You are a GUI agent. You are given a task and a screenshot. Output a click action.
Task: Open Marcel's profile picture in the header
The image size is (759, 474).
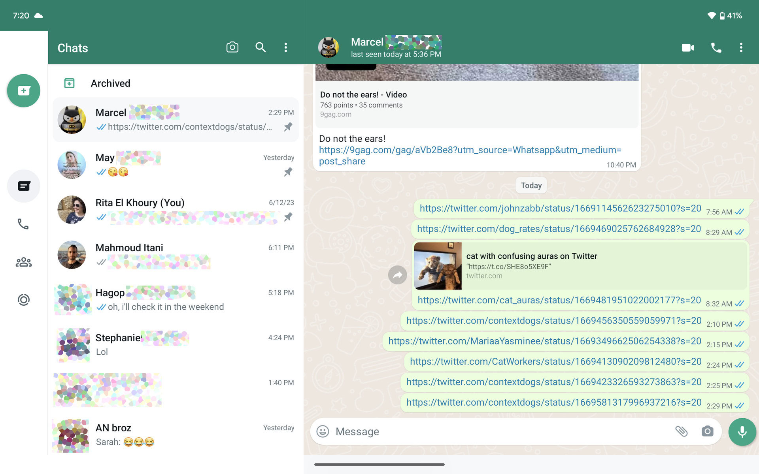(329, 47)
